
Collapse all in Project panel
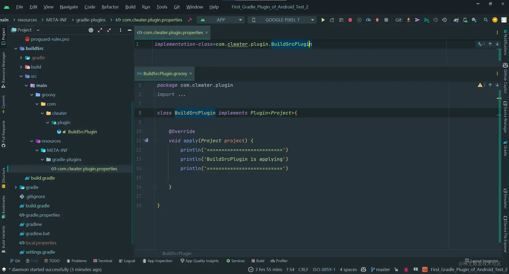pos(109,30)
